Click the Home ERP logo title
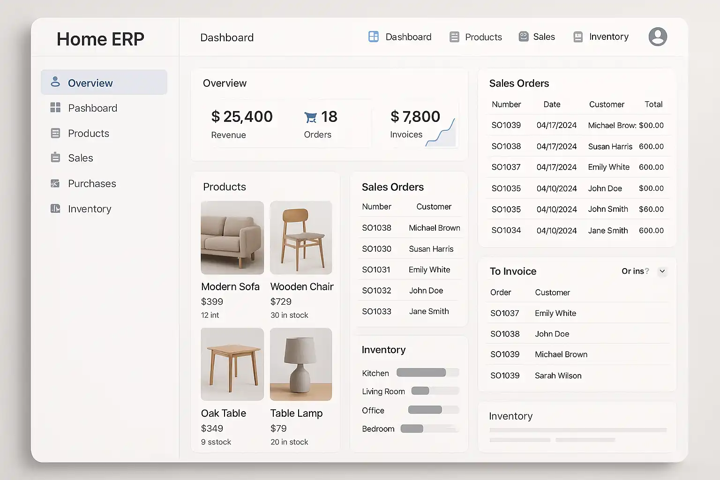Screen dimensions: 720x480 [100, 39]
